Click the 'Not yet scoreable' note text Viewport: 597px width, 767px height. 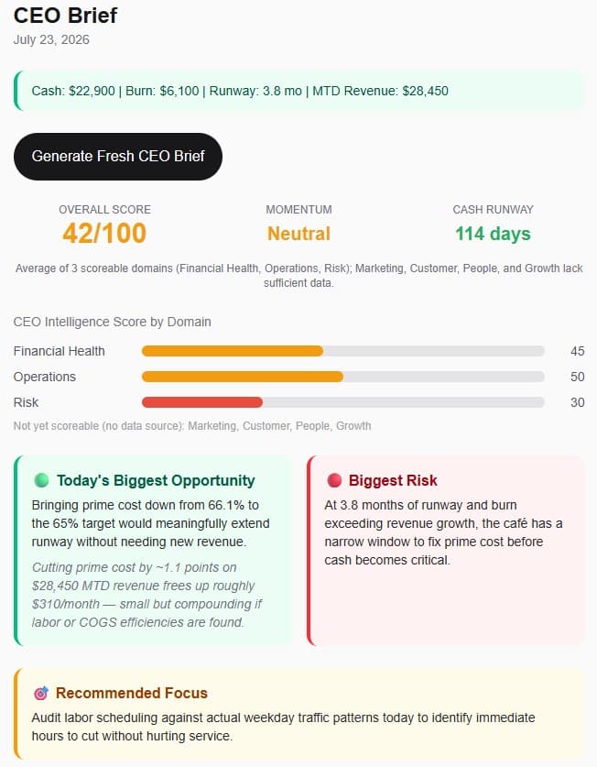pyautogui.click(x=192, y=426)
